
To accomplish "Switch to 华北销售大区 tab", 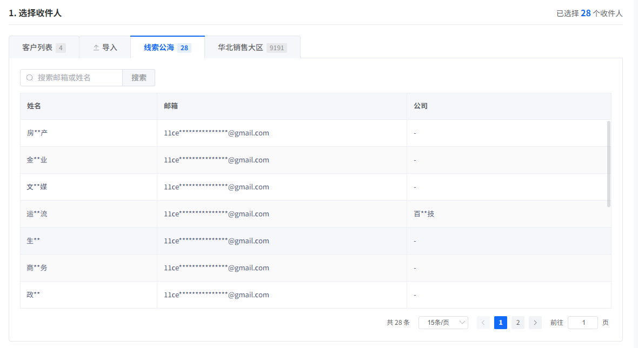I will point(252,47).
